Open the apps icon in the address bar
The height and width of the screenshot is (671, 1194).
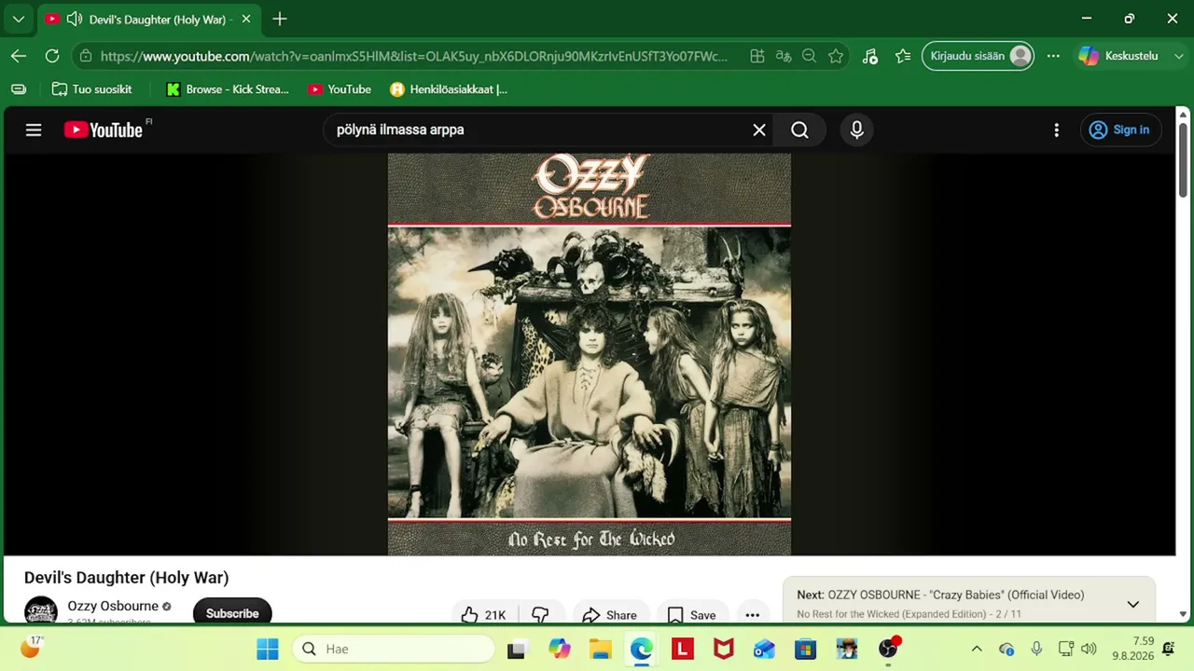click(x=757, y=56)
